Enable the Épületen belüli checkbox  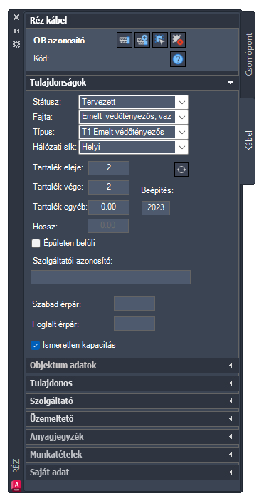coord(36,244)
